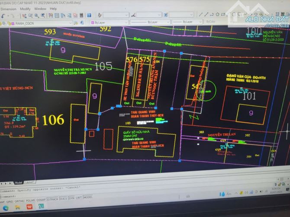Switch to the Layout1 tab

[x=30, y=182]
